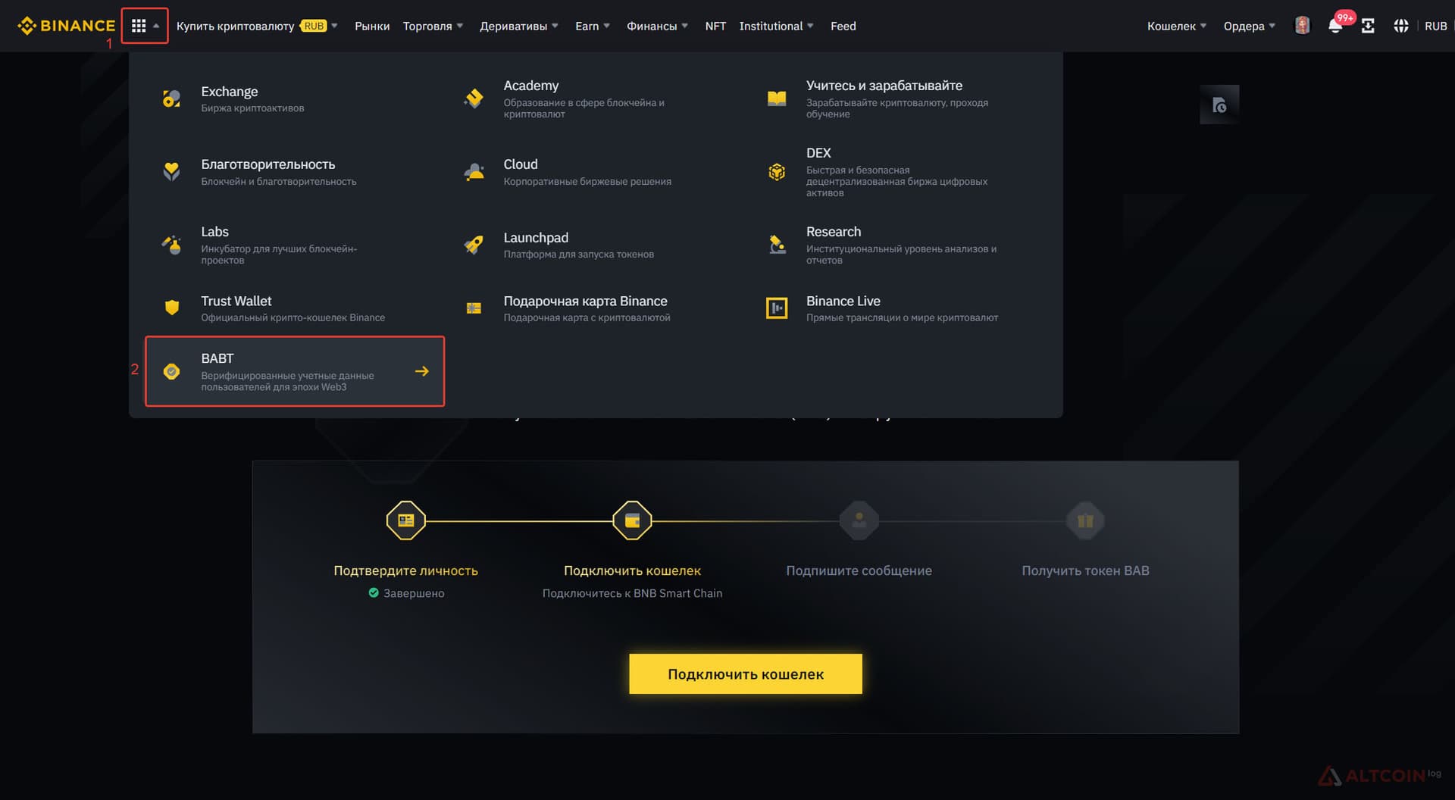The image size is (1455, 800).
Task: Open the Подарочная карта Binance link
Action: [585, 301]
